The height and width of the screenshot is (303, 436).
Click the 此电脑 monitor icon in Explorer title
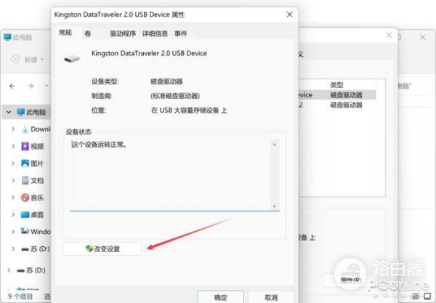point(7,37)
